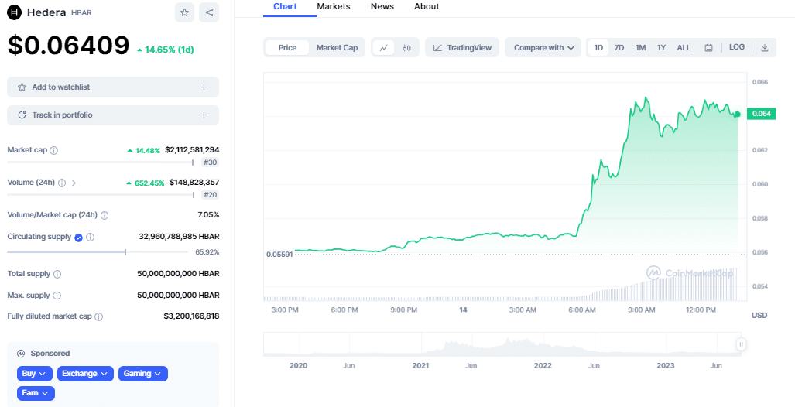
Task: Star Hedera as favorite
Action: pyautogui.click(x=184, y=12)
